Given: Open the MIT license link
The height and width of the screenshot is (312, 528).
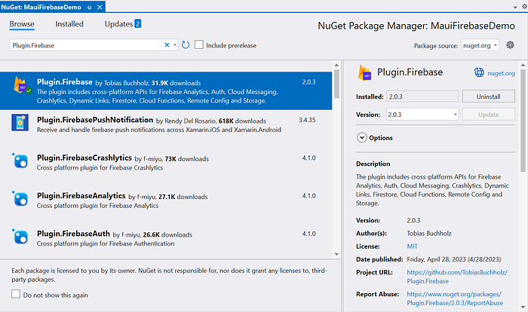Looking at the screenshot, I should point(412,246).
